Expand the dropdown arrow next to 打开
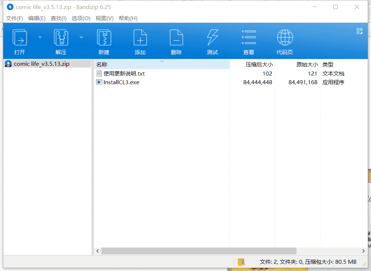Image resolution: width=371 pixels, height=271 pixels. (40, 37)
